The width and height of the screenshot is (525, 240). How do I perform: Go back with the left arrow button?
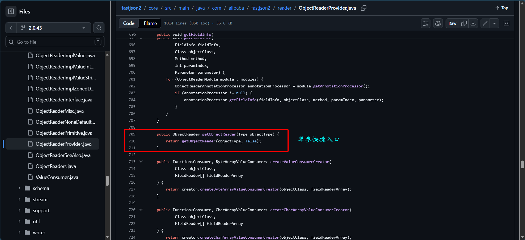[x=11, y=28]
